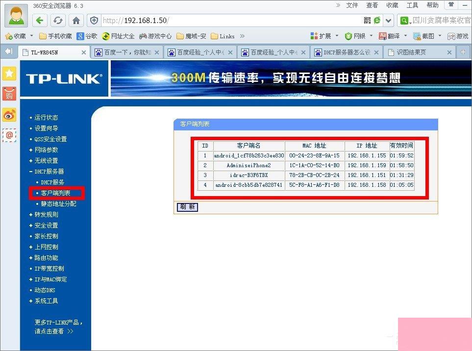Open the 魔域-安 bookmark folder
Image resolution: width=472 pixels, height=351 pixels.
point(191,36)
